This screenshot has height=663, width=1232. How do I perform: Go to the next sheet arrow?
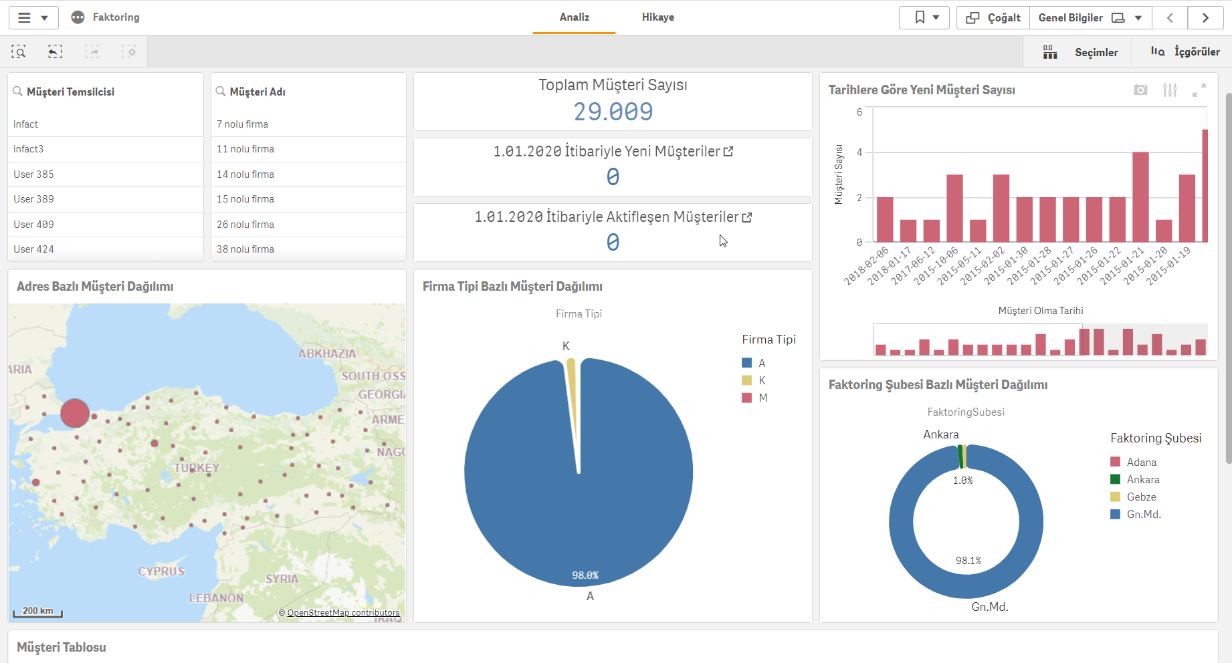[x=1205, y=18]
